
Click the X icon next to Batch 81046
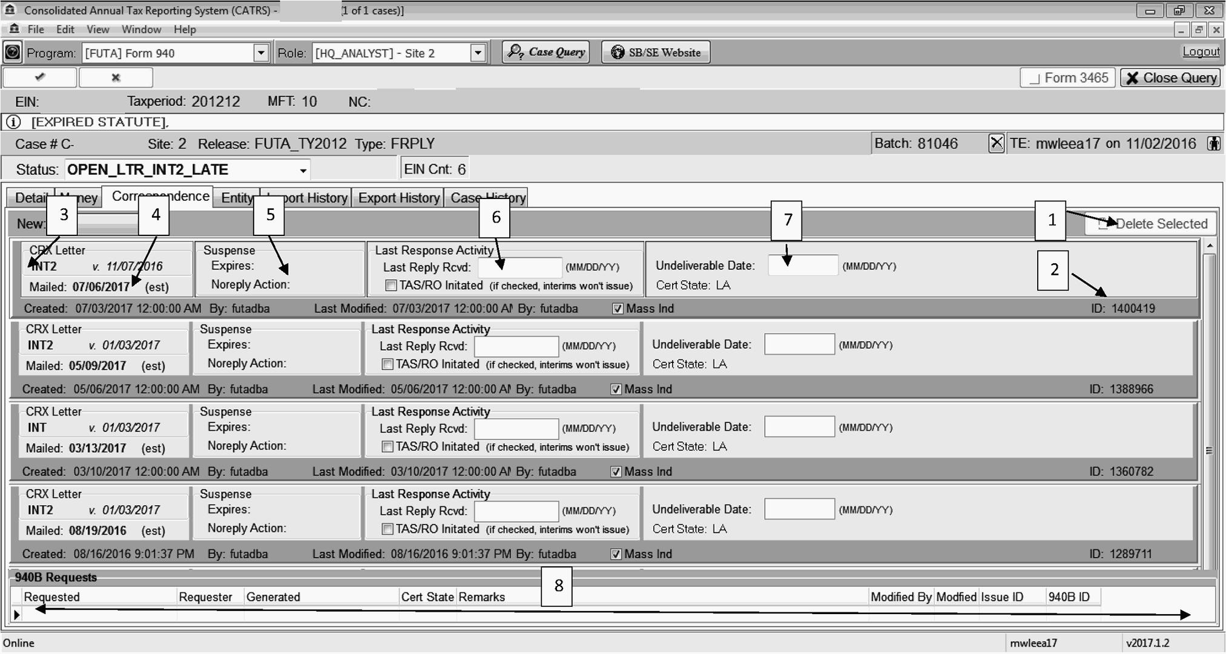[996, 143]
